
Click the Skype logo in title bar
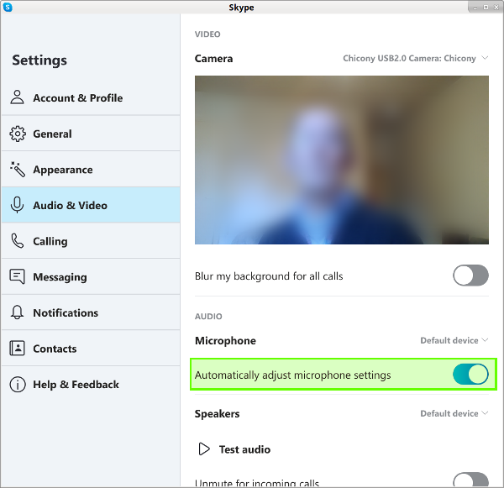(8, 7)
